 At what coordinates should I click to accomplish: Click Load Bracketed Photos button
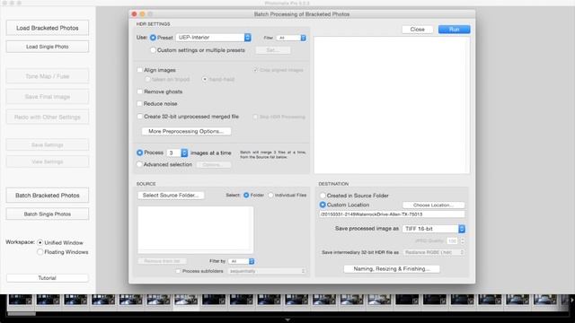coord(48,28)
